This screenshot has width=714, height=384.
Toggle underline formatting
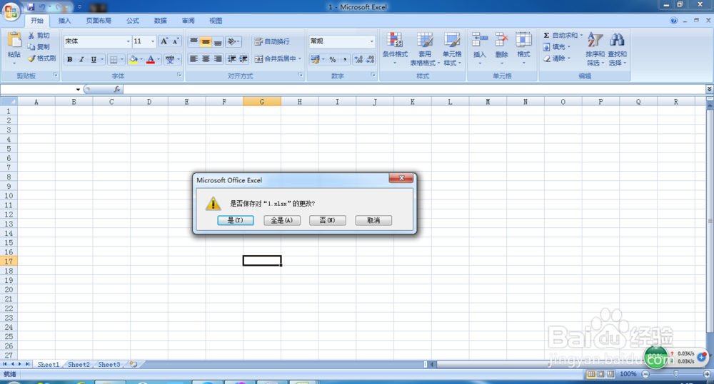coord(94,60)
